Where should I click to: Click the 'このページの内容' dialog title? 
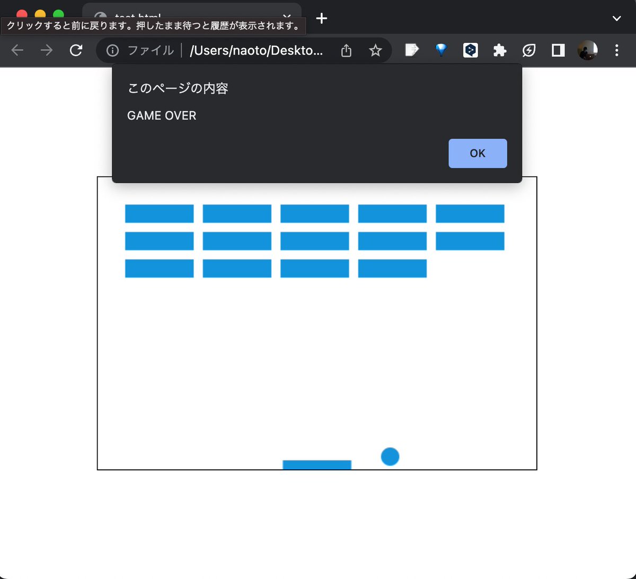(x=178, y=88)
